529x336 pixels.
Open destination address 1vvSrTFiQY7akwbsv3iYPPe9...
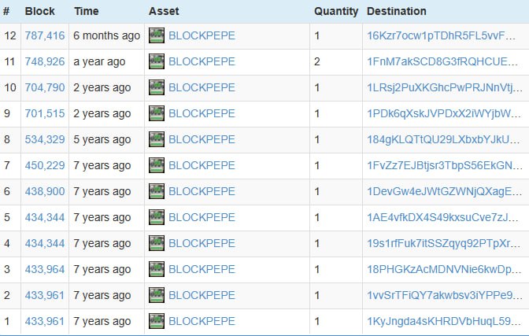(444, 295)
